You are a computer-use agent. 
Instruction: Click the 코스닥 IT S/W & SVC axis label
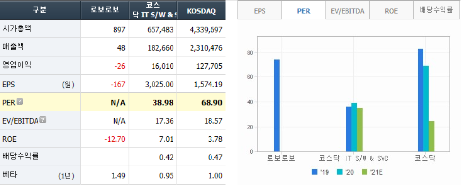click(x=353, y=159)
